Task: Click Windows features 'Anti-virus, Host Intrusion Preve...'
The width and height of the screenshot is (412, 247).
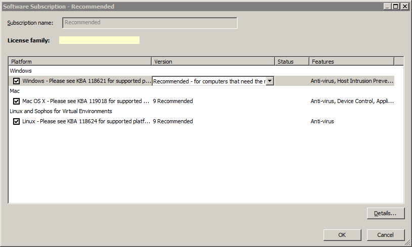Action: coord(352,81)
